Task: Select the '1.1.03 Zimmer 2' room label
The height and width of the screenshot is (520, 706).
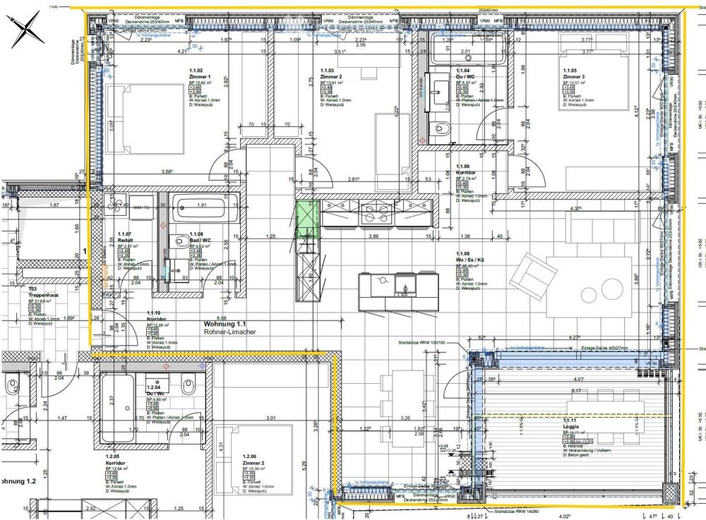Action: [x=331, y=74]
